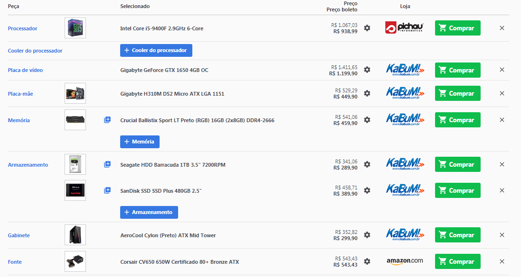This screenshot has width=521, height=277.
Task: Click the Gigabyte motherboard thumbnail
Action: coord(75,93)
